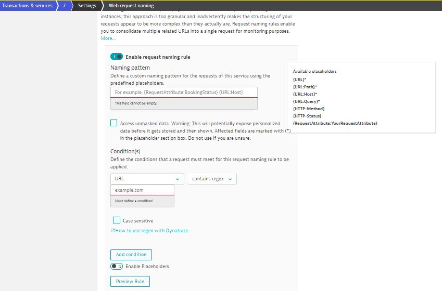Select the {URL}* placeholder

(x=300, y=79)
